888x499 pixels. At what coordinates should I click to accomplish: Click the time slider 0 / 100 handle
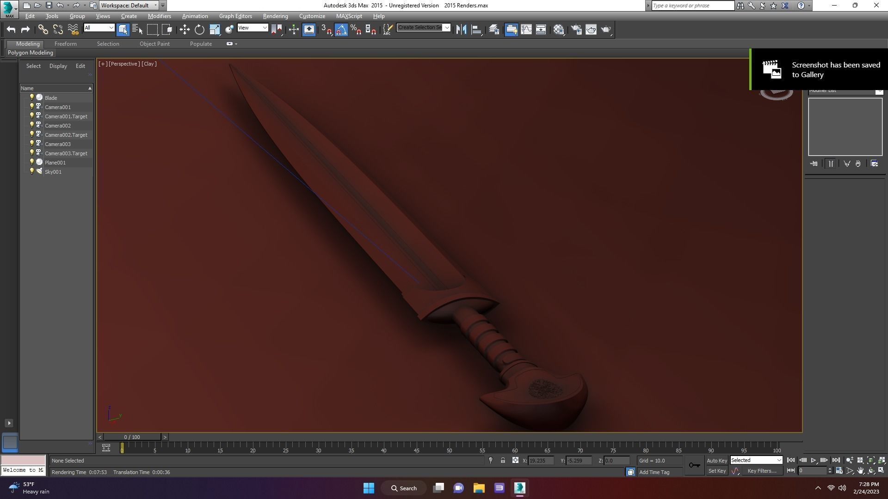(132, 437)
